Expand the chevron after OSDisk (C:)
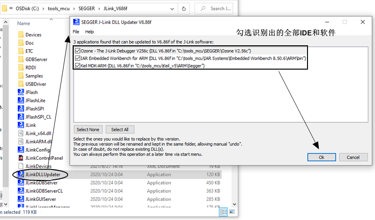 (43, 8)
